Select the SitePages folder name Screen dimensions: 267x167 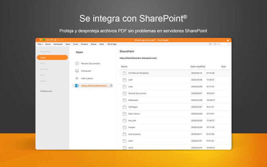pyautogui.click(x=133, y=107)
